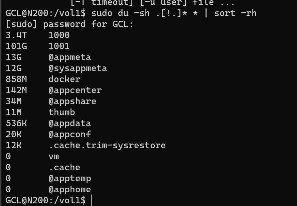Click the docker directory entry
The image size is (297, 206).
64,79
